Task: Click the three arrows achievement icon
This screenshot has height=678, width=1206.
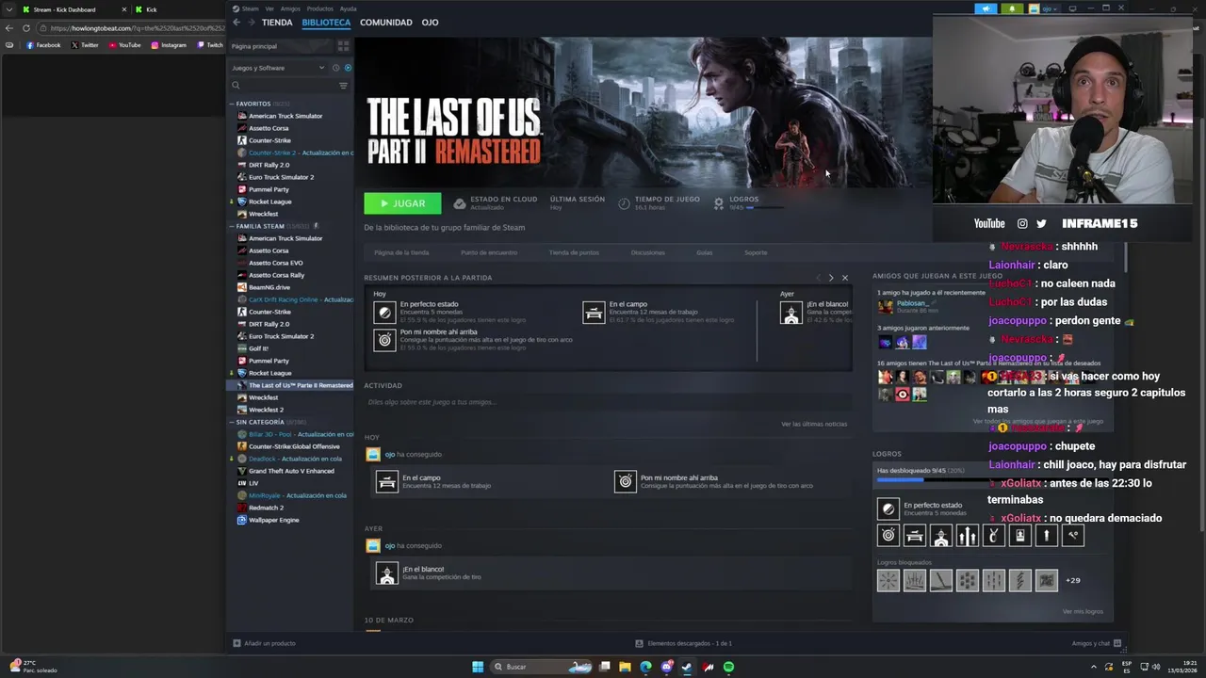Action: click(968, 536)
